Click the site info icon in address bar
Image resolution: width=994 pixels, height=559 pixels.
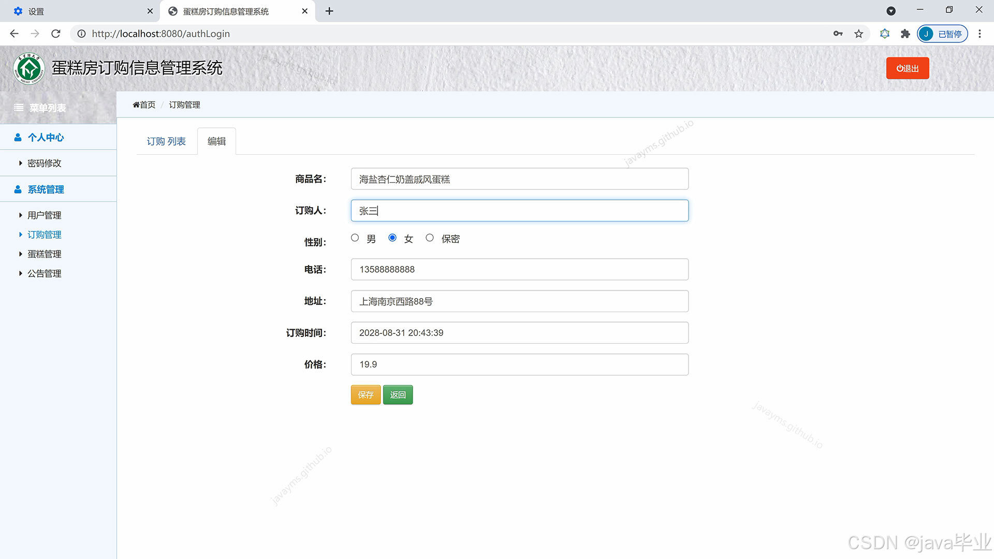pos(81,34)
